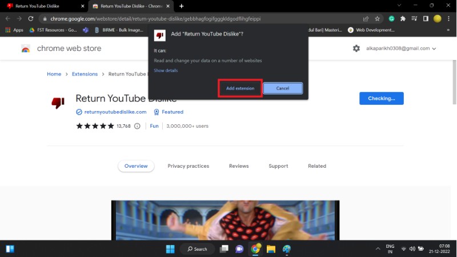Click the page vertical scrollbar

pyautogui.click(x=454, y=82)
